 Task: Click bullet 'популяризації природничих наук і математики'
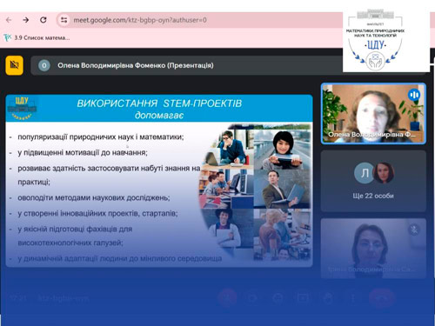pyautogui.click(x=101, y=136)
